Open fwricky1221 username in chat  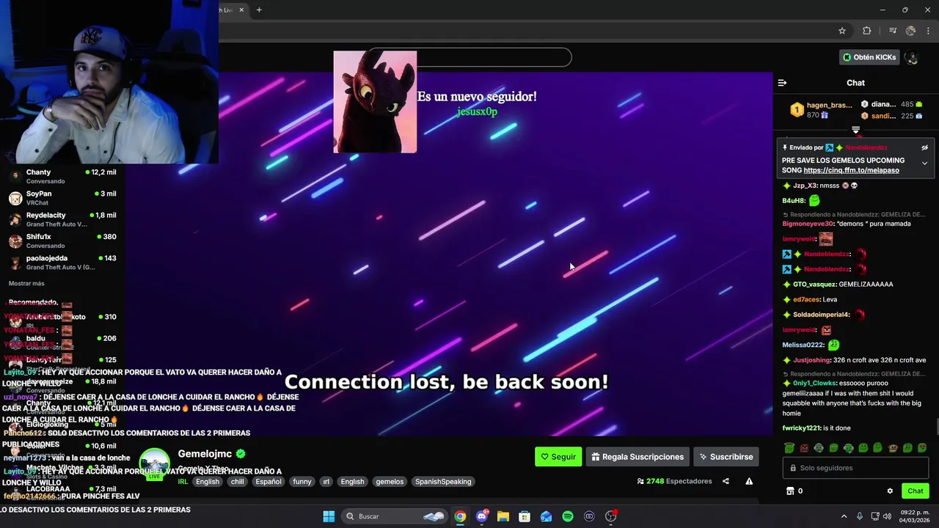[801, 428]
